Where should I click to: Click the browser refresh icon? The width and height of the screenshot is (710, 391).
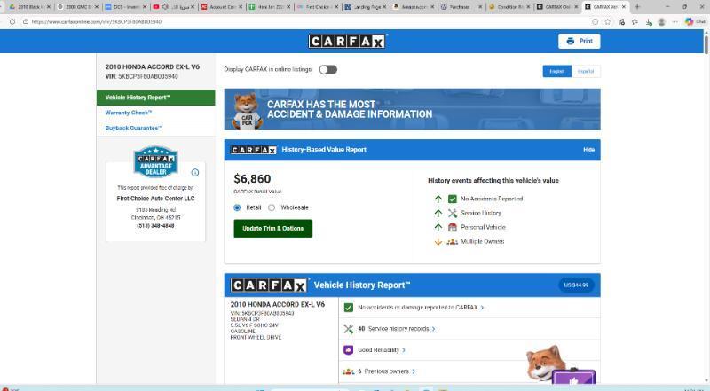12,21
